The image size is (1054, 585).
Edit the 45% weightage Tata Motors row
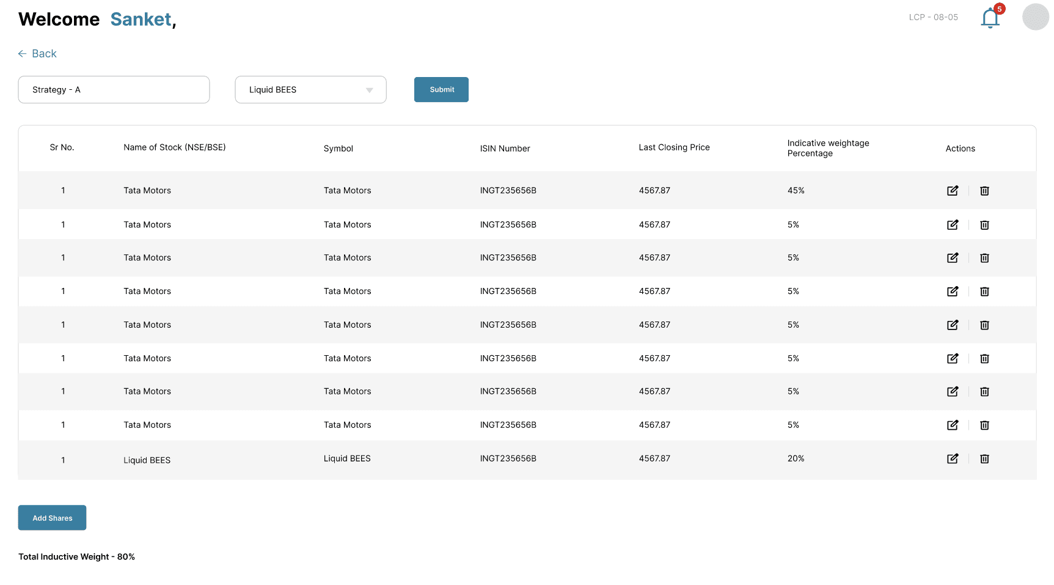pos(953,191)
